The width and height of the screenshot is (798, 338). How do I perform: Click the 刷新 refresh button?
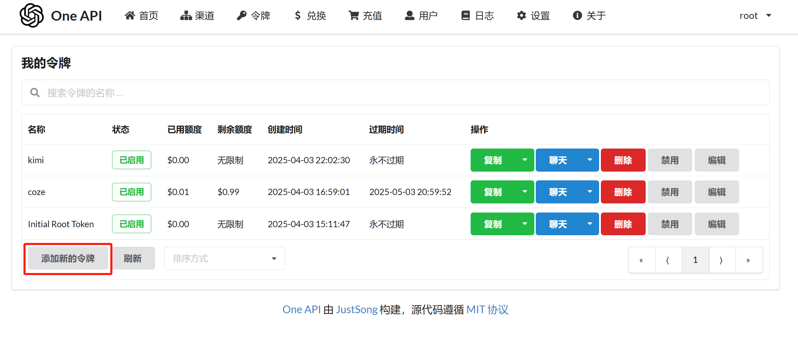[x=133, y=258]
